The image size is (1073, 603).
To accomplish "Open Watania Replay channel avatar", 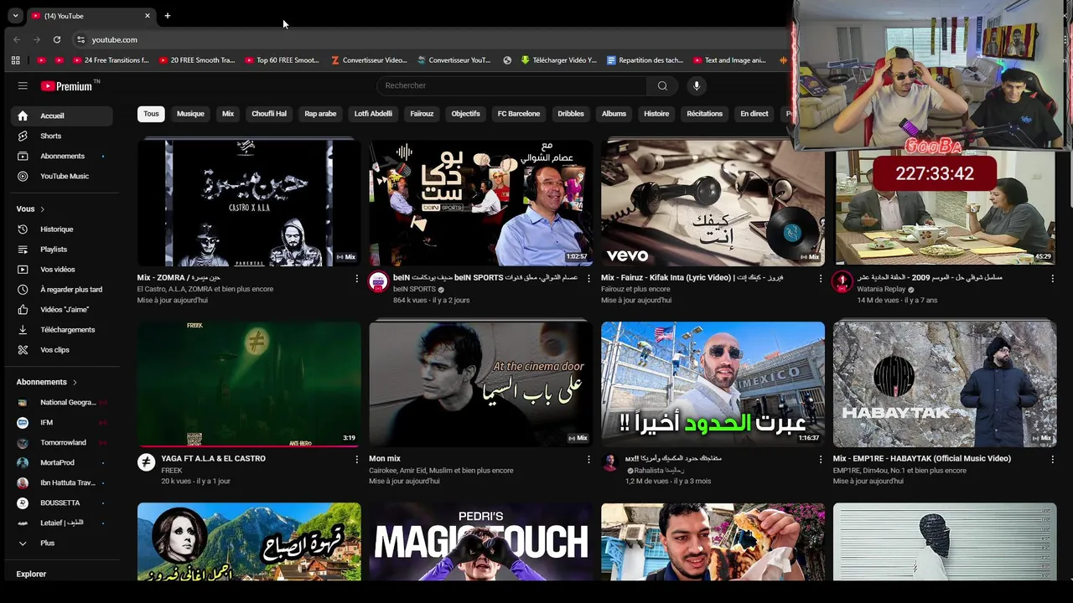I will point(842,282).
